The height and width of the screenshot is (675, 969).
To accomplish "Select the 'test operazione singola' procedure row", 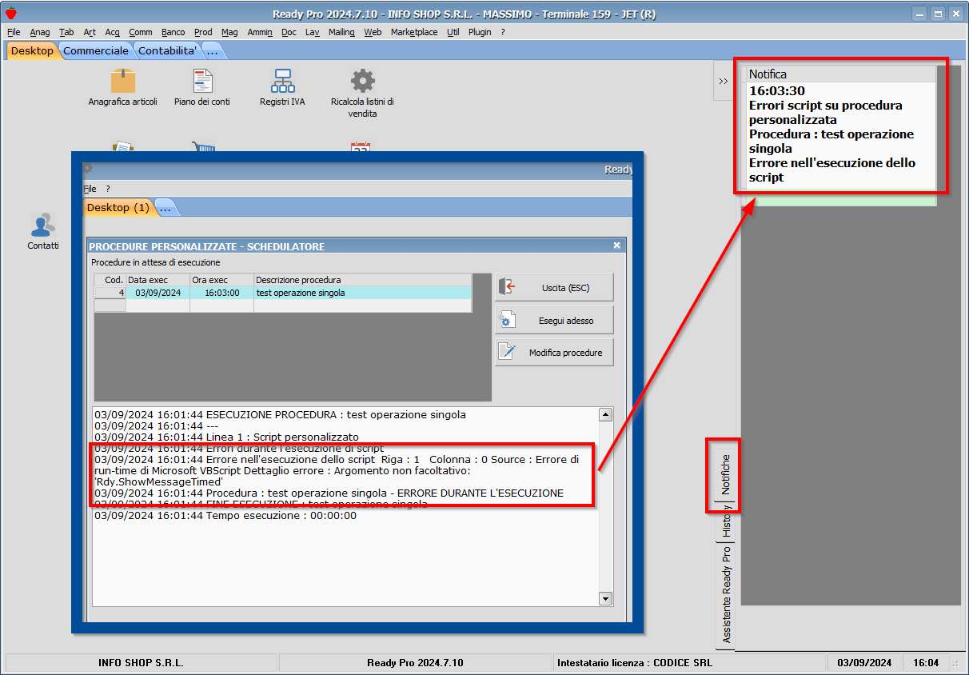I will tap(301, 293).
